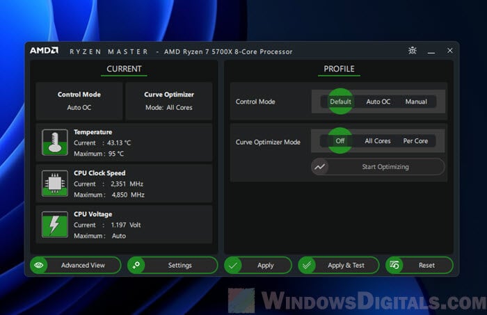Screen dimensions: 487x315
Task: Click the AMD logo in title bar
Action: pyautogui.click(x=44, y=51)
